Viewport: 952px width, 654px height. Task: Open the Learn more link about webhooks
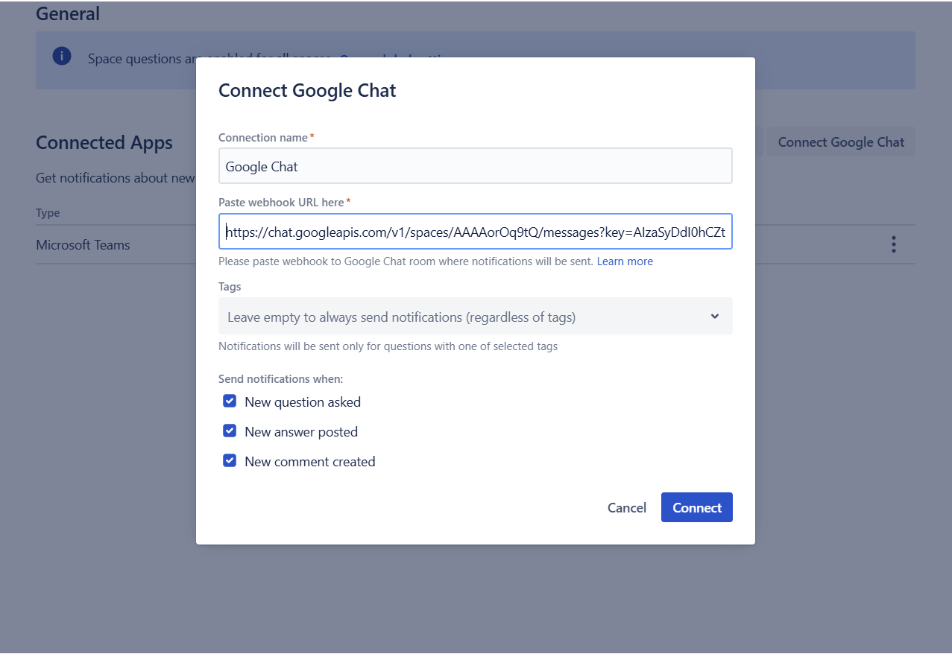(x=625, y=261)
